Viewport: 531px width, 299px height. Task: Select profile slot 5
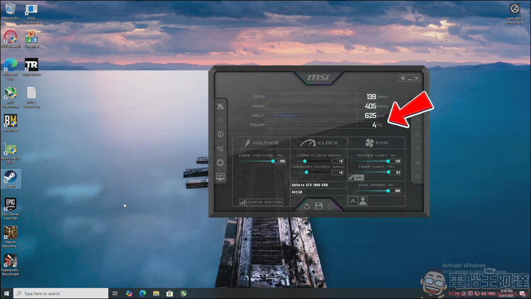[417, 177]
